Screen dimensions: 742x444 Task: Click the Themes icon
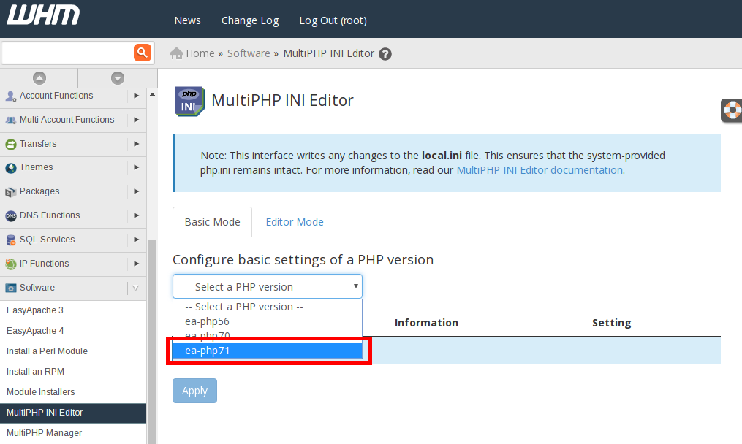[10, 168]
